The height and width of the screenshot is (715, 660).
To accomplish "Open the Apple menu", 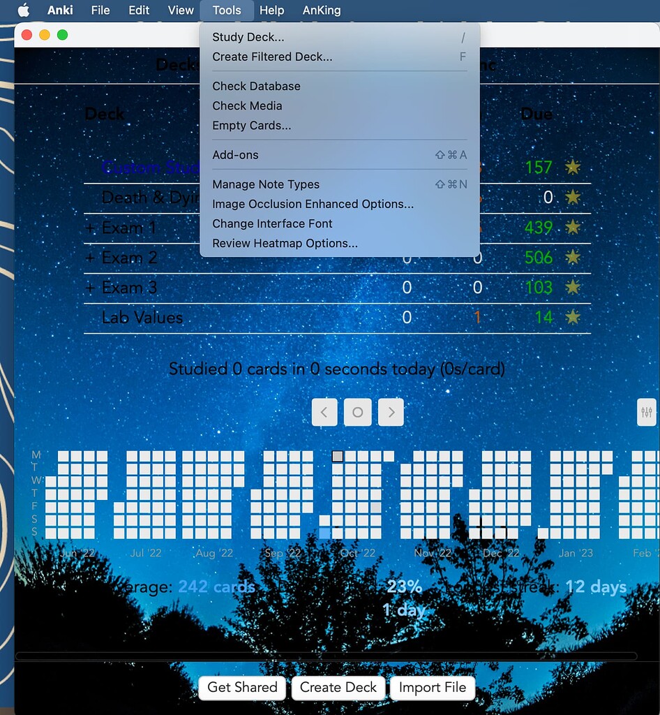I will pyautogui.click(x=24, y=10).
